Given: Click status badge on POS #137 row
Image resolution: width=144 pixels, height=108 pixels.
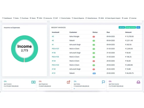Looking at the screenshot, I should pos(94,49).
